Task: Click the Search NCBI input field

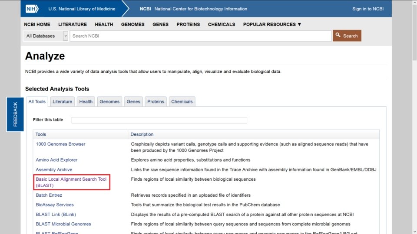Action: pyautogui.click(x=201, y=36)
